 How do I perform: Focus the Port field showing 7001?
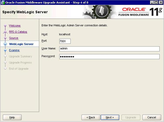pyautogui.click(x=65, y=41)
